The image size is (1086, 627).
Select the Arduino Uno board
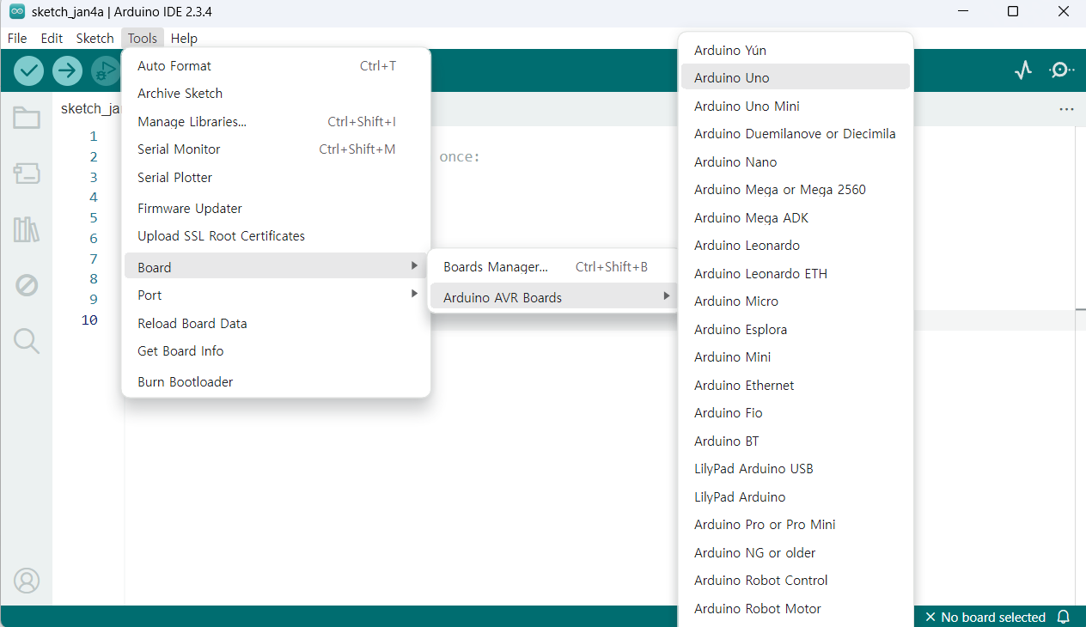click(x=796, y=77)
